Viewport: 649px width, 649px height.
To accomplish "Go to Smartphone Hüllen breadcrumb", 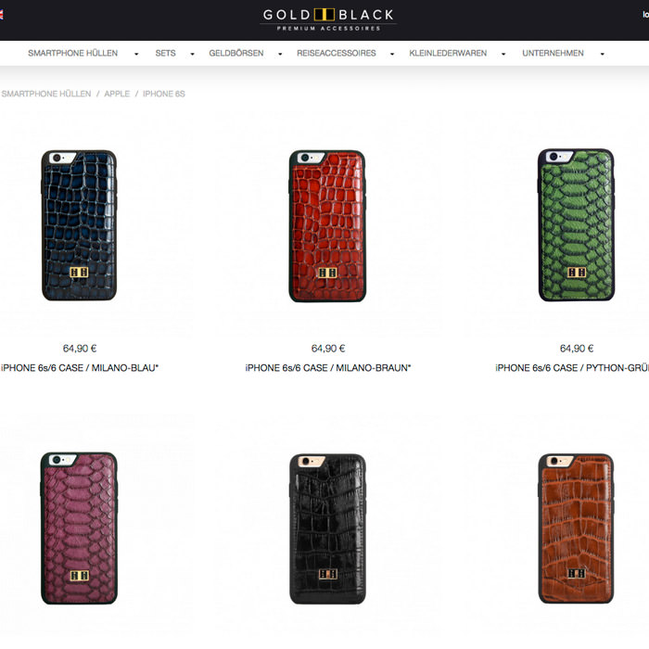I will (46, 94).
